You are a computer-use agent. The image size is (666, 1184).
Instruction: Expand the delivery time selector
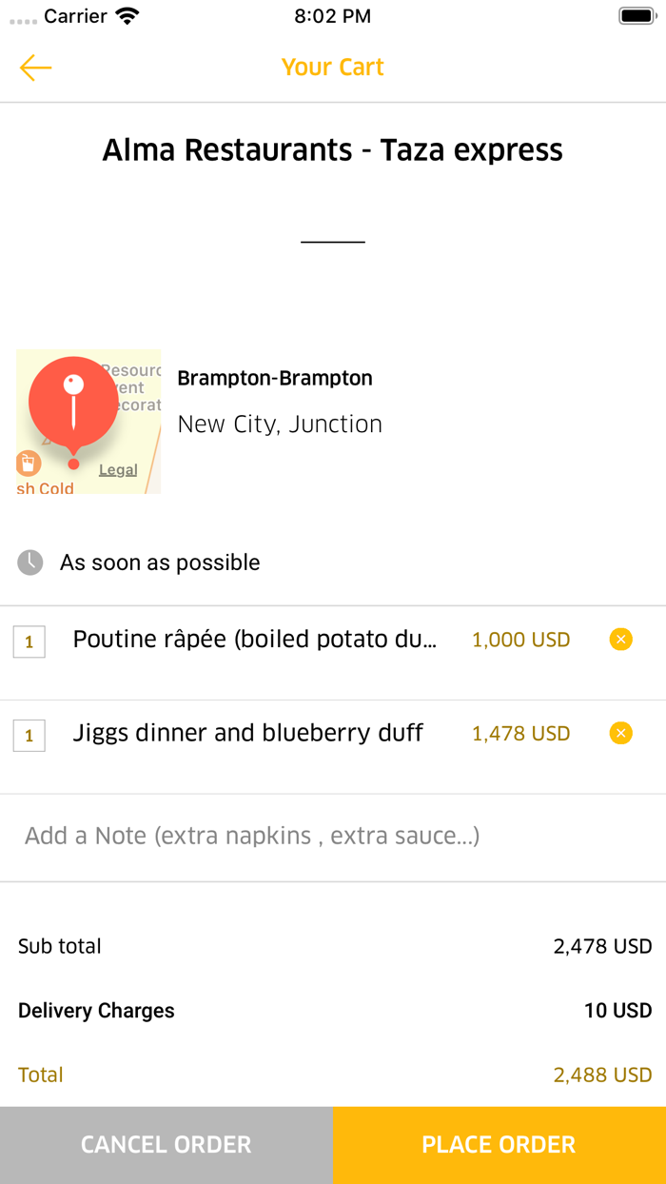pos(160,562)
